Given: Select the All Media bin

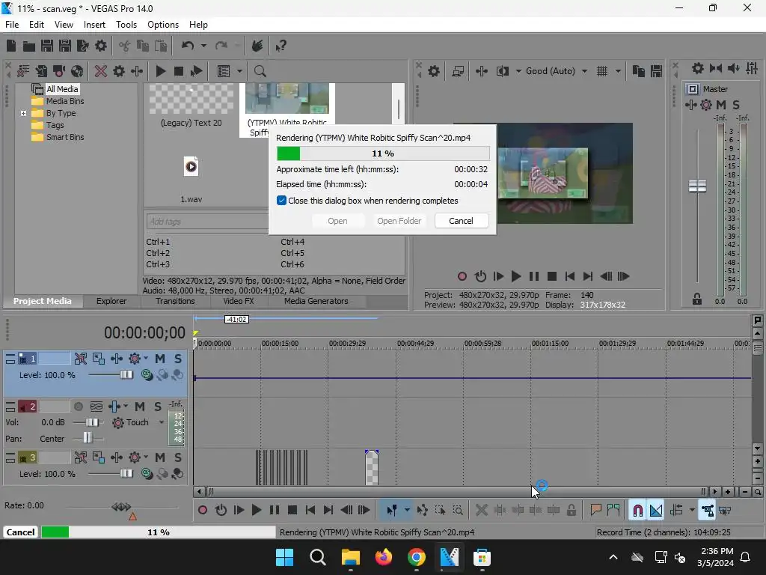Looking at the screenshot, I should tap(62, 89).
